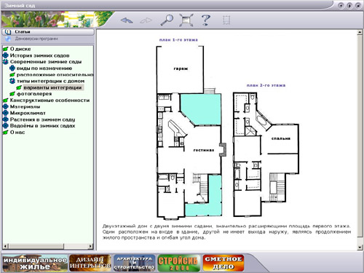
Task: Select варианты интеграции tree item
Action: [52, 87]
